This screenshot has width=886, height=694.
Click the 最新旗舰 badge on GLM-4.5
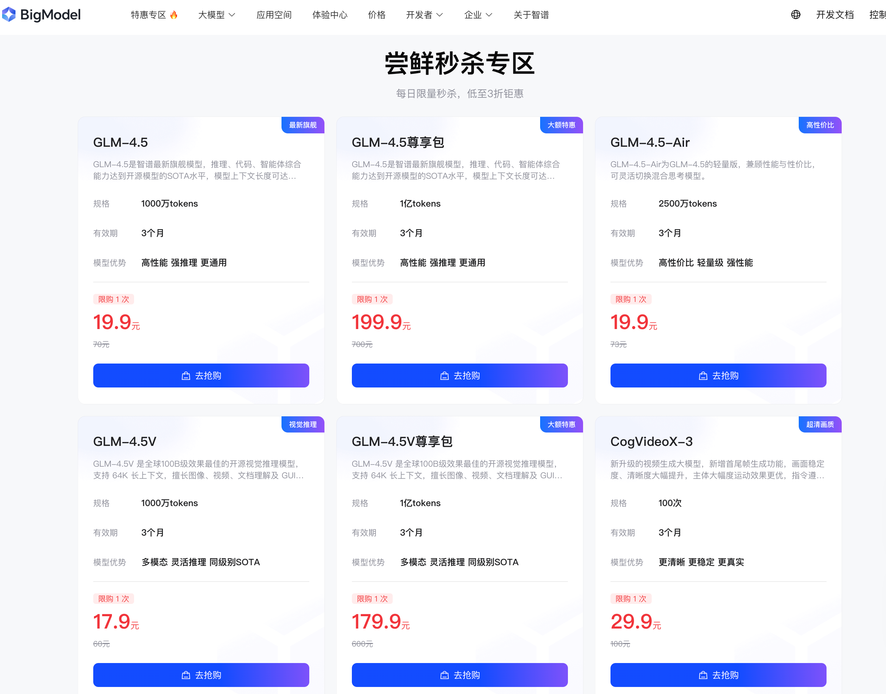(303, 125)
